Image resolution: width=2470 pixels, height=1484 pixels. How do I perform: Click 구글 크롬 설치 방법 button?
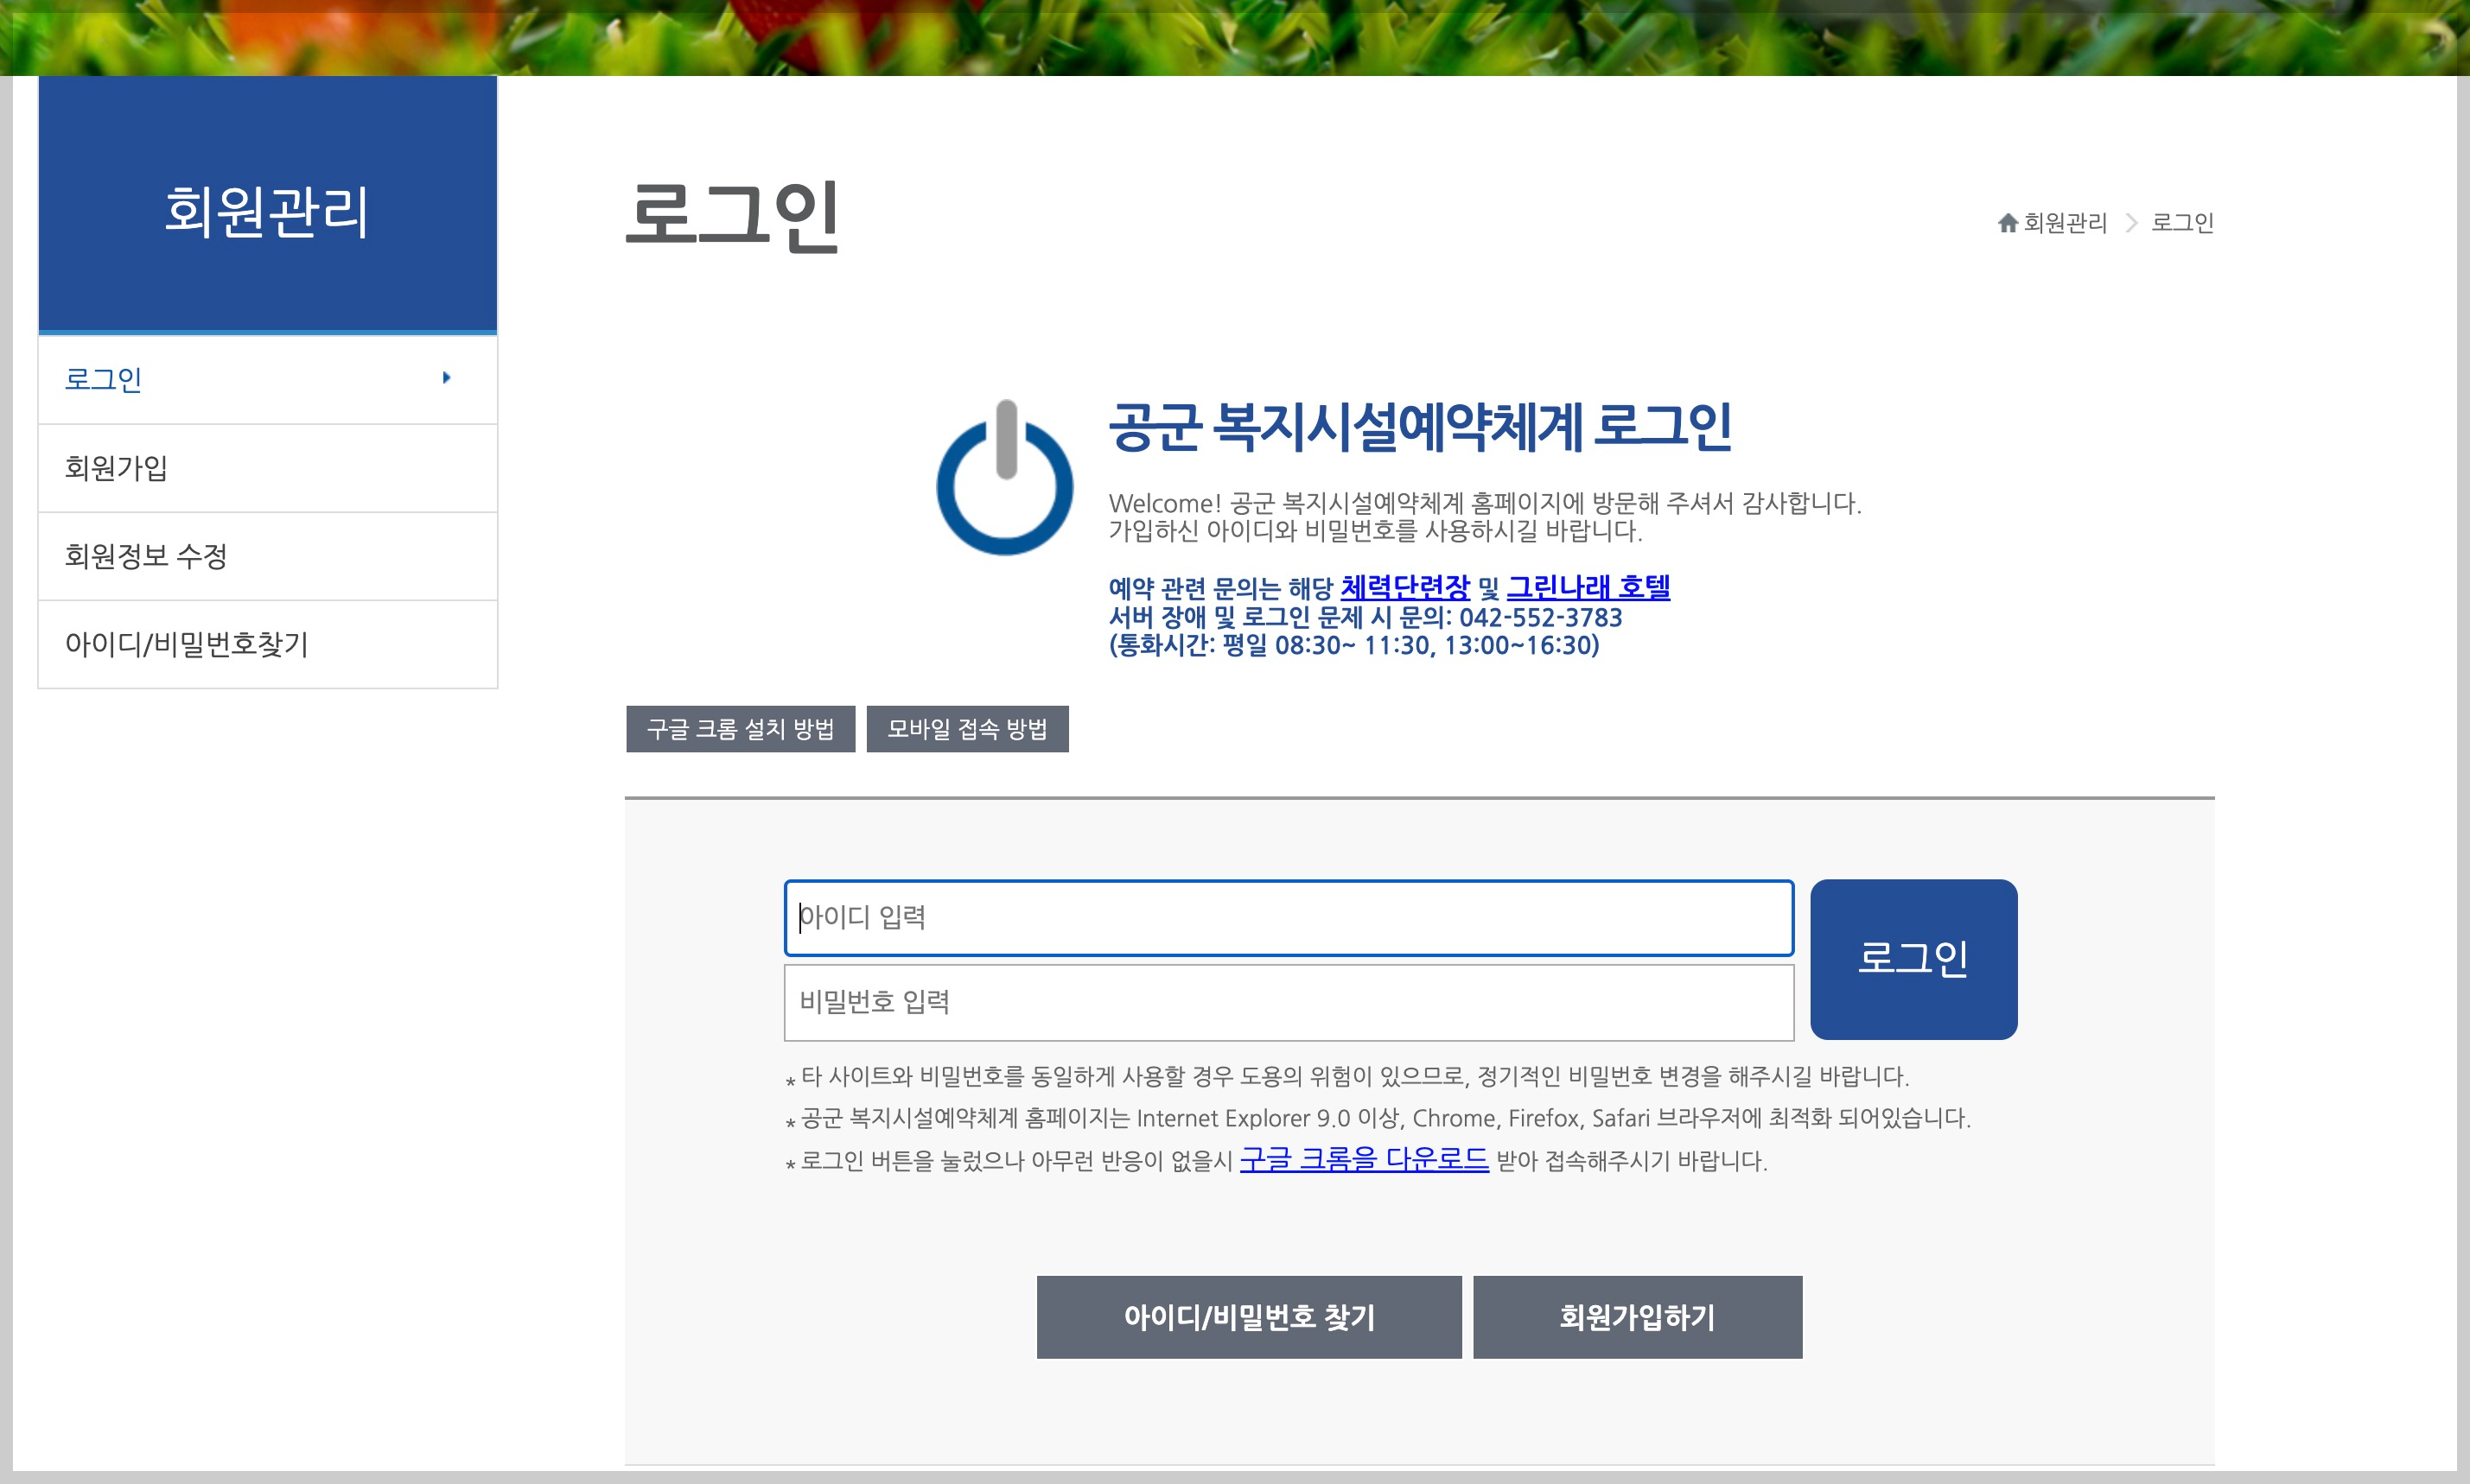coord(741,729)
